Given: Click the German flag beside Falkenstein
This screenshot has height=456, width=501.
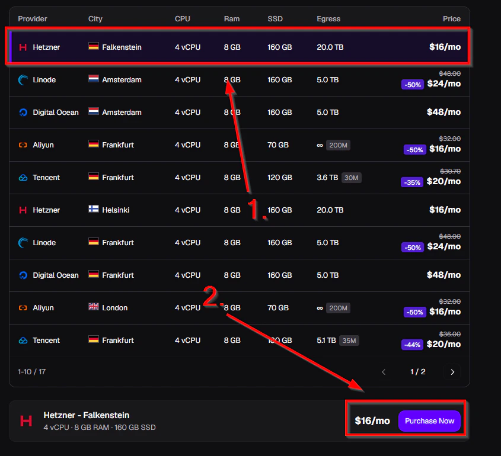Looking at the screenshot, I should click(x=94, y=46).
